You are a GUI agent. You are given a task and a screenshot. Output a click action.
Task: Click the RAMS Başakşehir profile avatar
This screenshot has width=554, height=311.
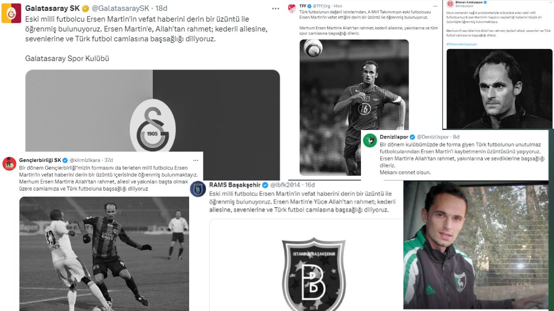[198, 189]
